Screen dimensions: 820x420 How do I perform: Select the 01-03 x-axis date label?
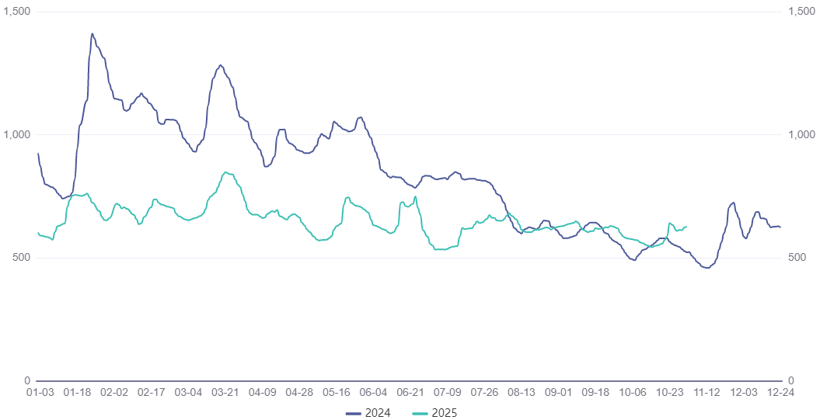40,393
